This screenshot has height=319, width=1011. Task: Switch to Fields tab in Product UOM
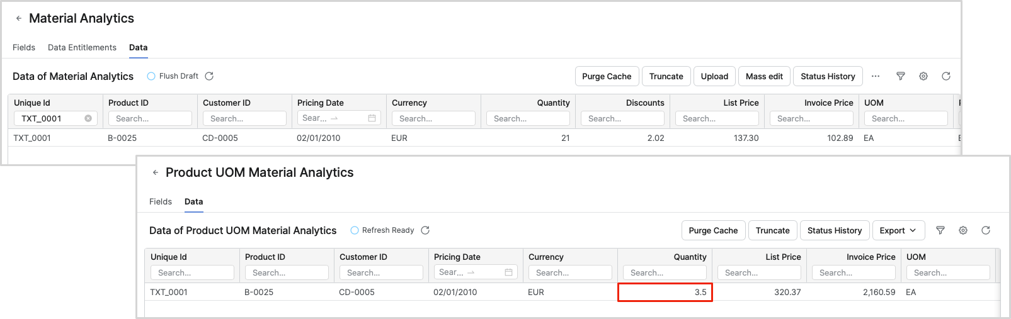[x=161, y=201]
